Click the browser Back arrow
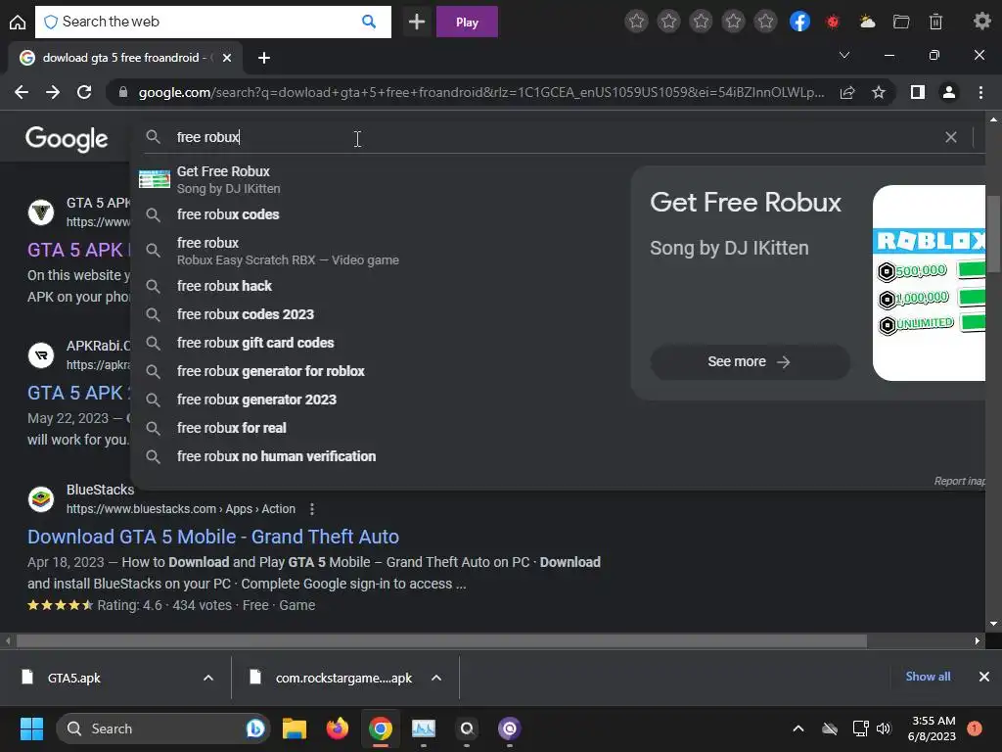The height and width of the screenshot is (752, 1002). (x=22, y=92)
